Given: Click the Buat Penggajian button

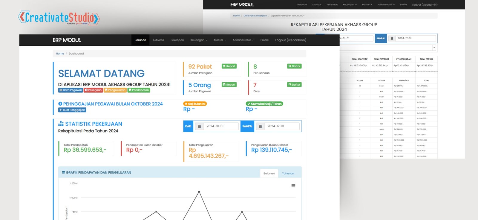Looking at the screenshot, I should click(x=72, y=110).
